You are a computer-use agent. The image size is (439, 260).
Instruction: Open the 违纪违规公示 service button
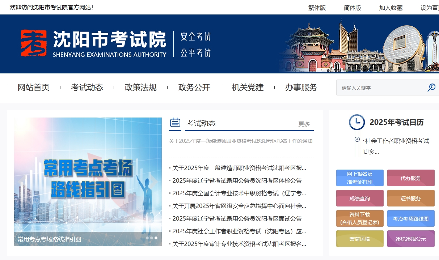411,239
